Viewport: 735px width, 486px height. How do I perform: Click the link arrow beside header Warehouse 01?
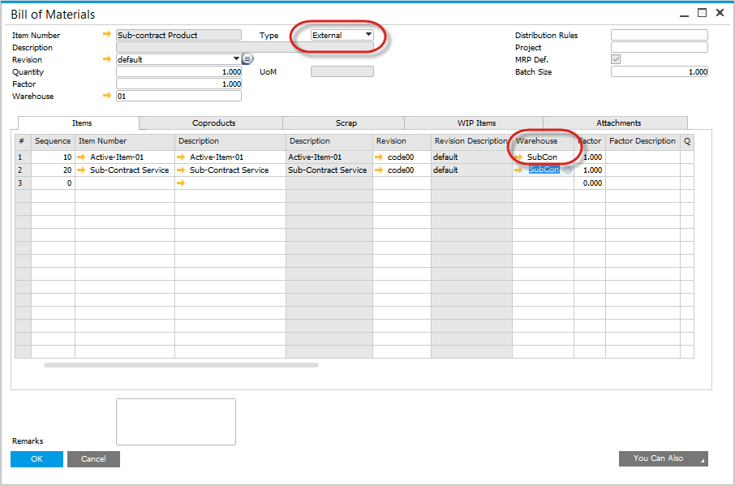click(107, 96)
